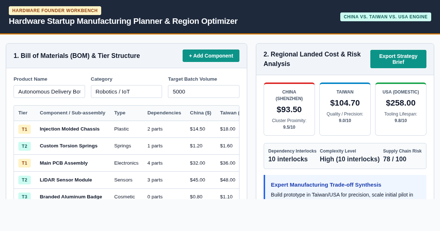The width and height of the screenshot is (440, 231).
Task: Select Main PCB Assembly row name
Action: [64, 163]
